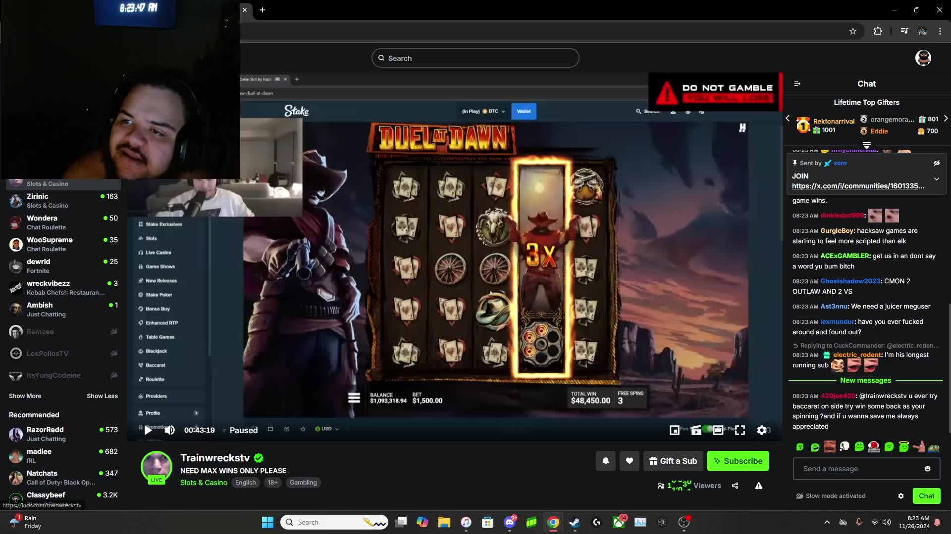Expand the pinned message from zoro

(x=936, y=179)
